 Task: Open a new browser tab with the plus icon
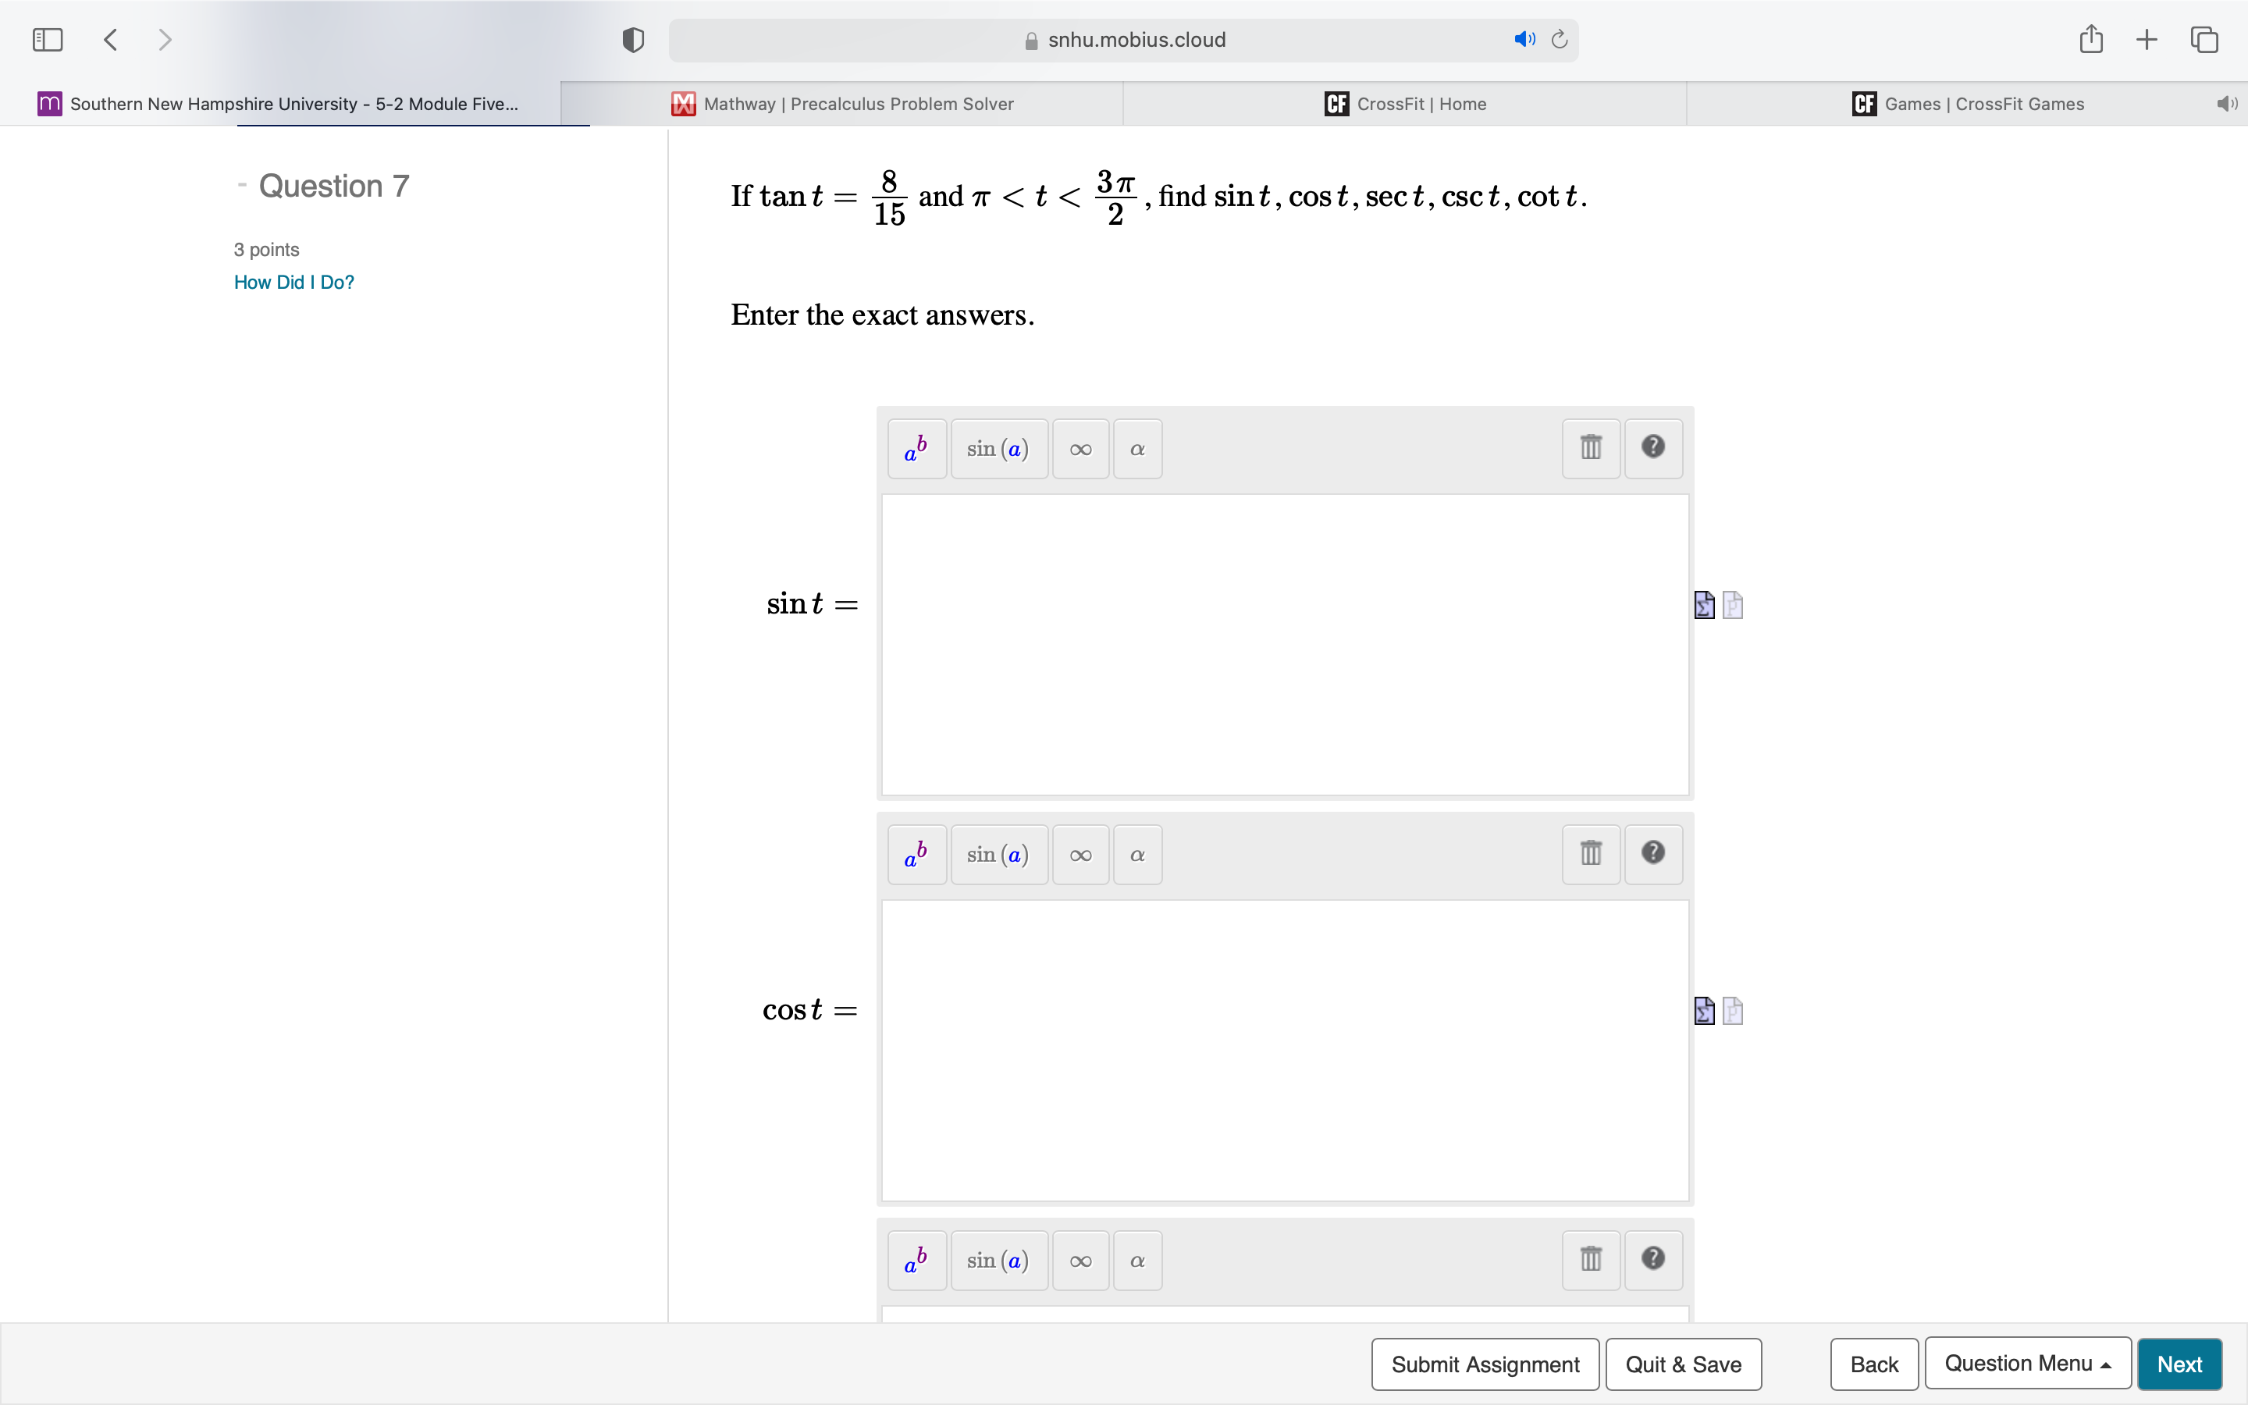(x=2146, y=39)
